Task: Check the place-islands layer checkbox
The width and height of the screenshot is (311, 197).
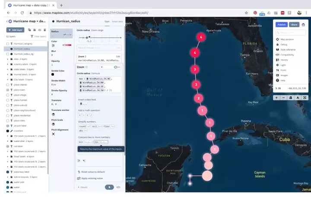Action: point(8,84)
